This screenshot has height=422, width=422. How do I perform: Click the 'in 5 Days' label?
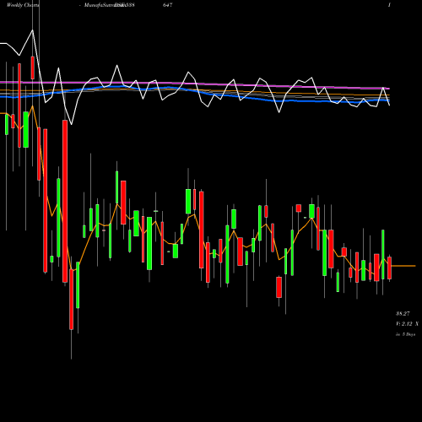tap(405, 334)
